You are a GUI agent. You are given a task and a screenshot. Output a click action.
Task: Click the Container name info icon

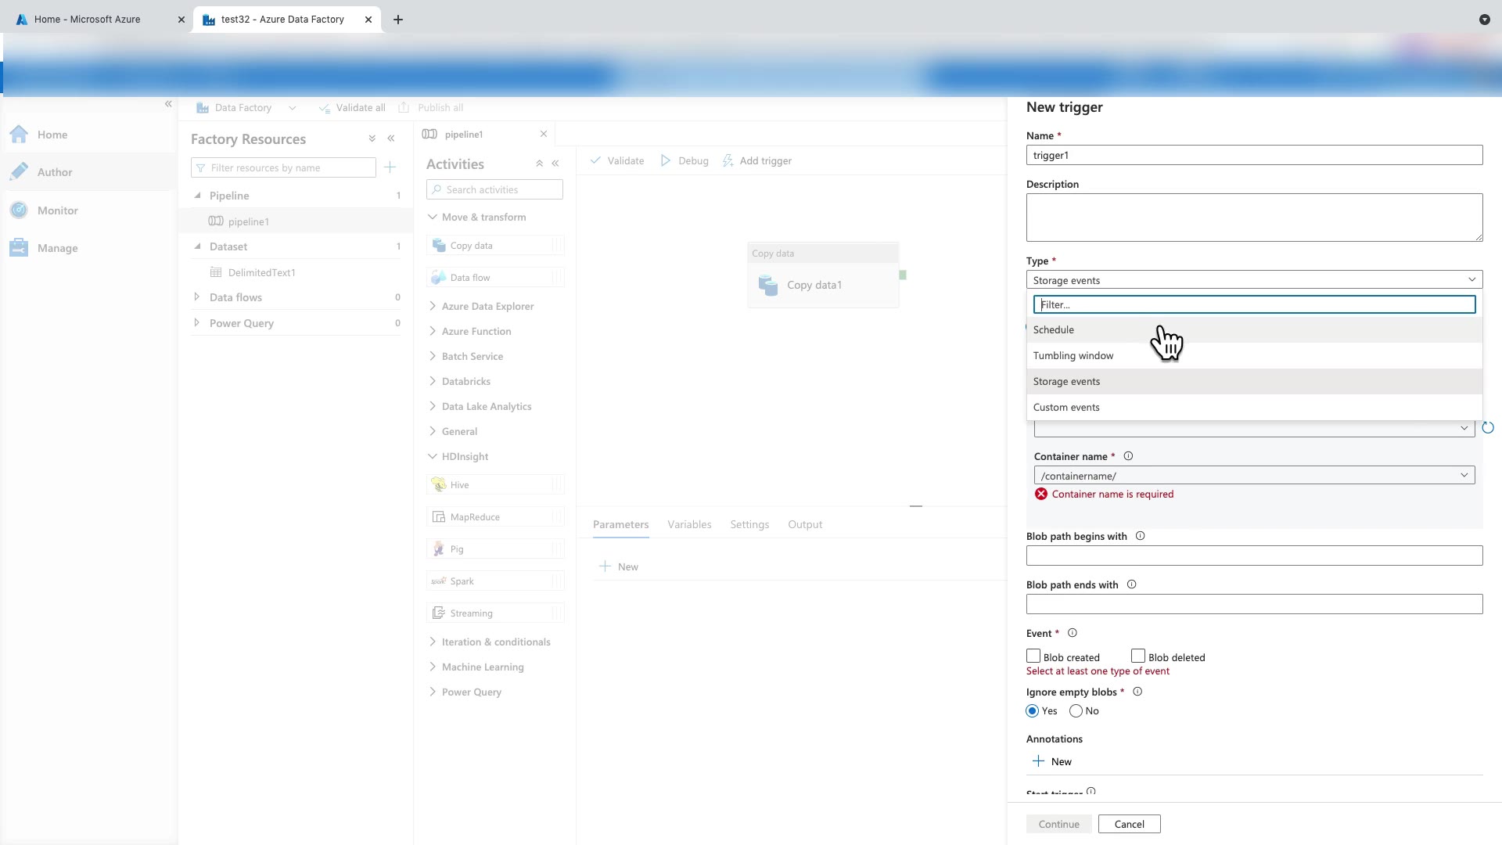click(x=1128, y=456)
